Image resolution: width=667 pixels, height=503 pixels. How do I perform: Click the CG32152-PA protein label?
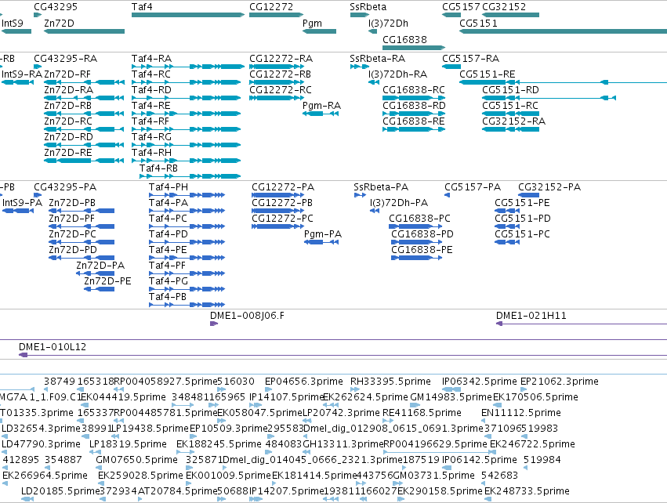549,187
